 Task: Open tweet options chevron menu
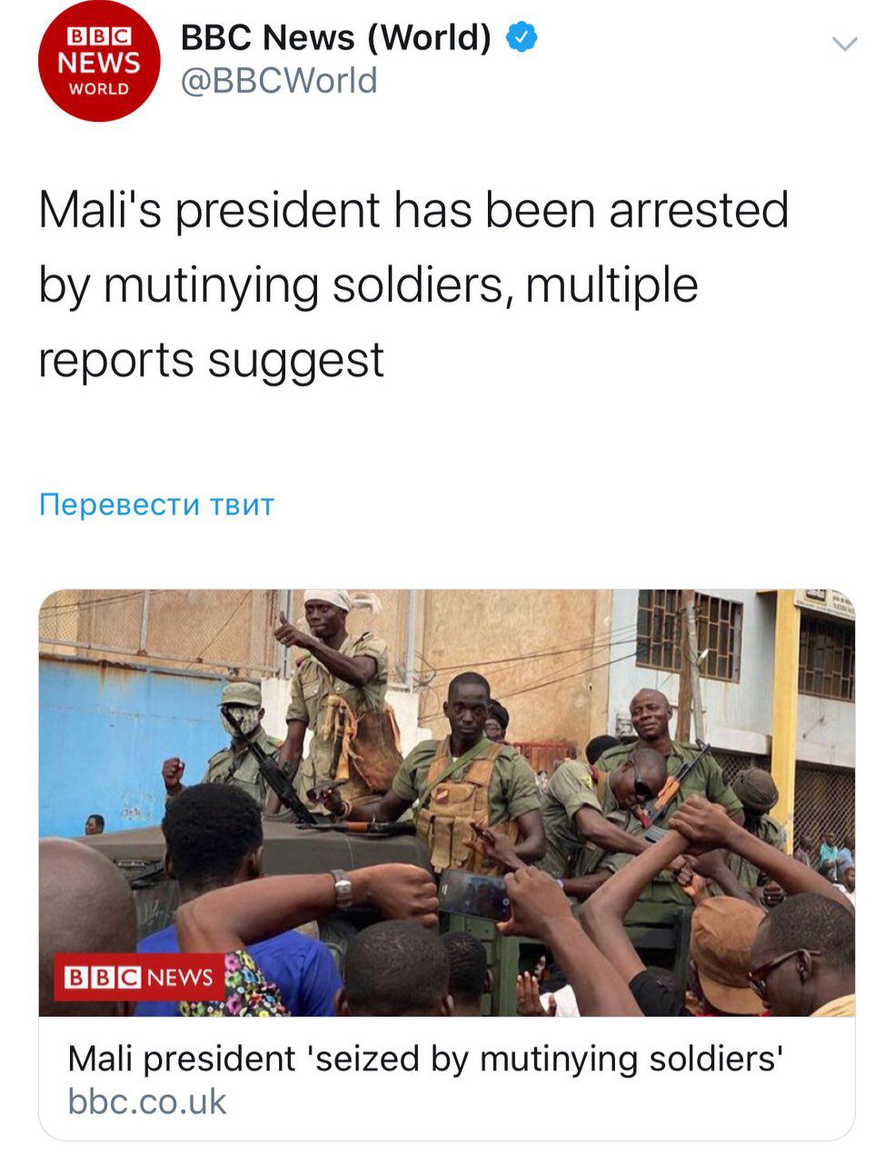click(x=845, y=44)
